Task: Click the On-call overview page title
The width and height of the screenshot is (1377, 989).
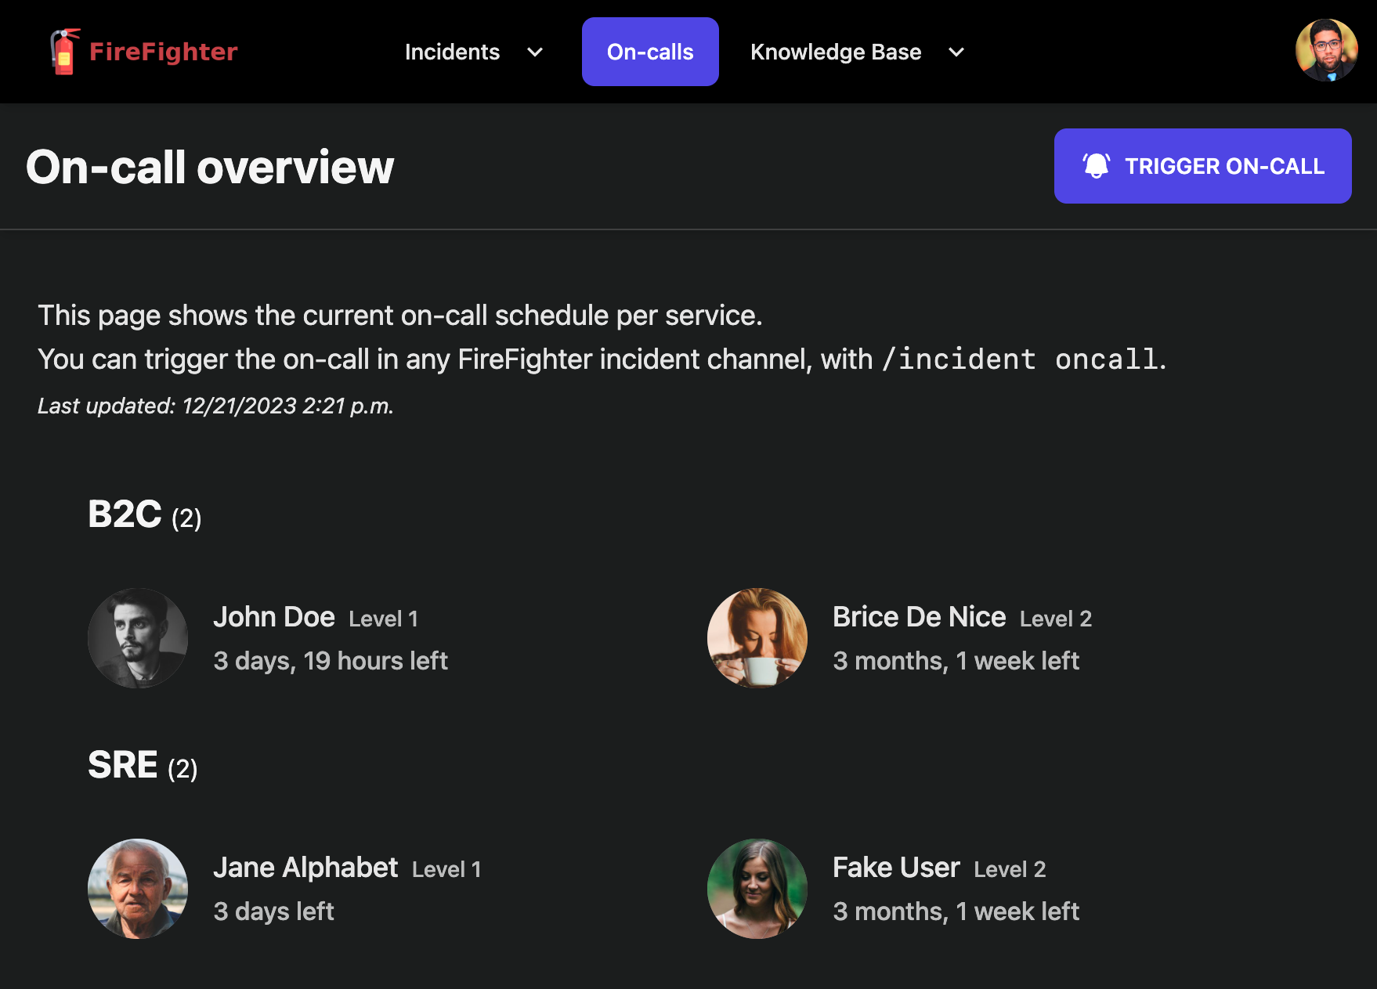Action: click(210, 167)
